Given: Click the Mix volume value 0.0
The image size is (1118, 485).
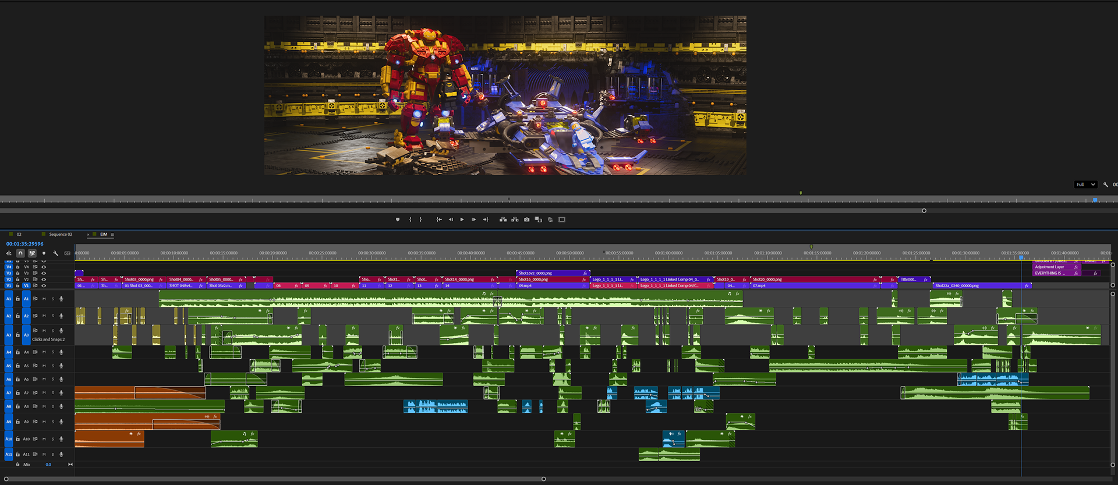Looking at the screenshot, I should coord(48,465).
